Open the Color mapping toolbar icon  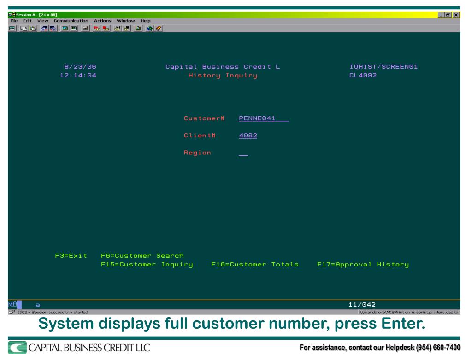74,29
